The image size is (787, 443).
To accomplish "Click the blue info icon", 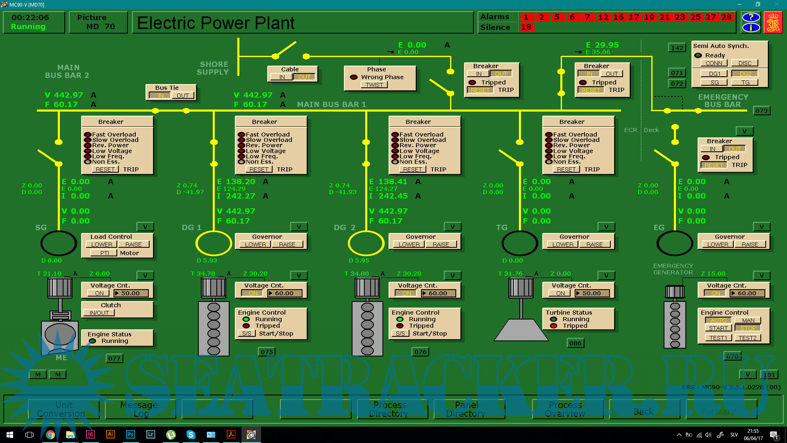I will (751, 27).
